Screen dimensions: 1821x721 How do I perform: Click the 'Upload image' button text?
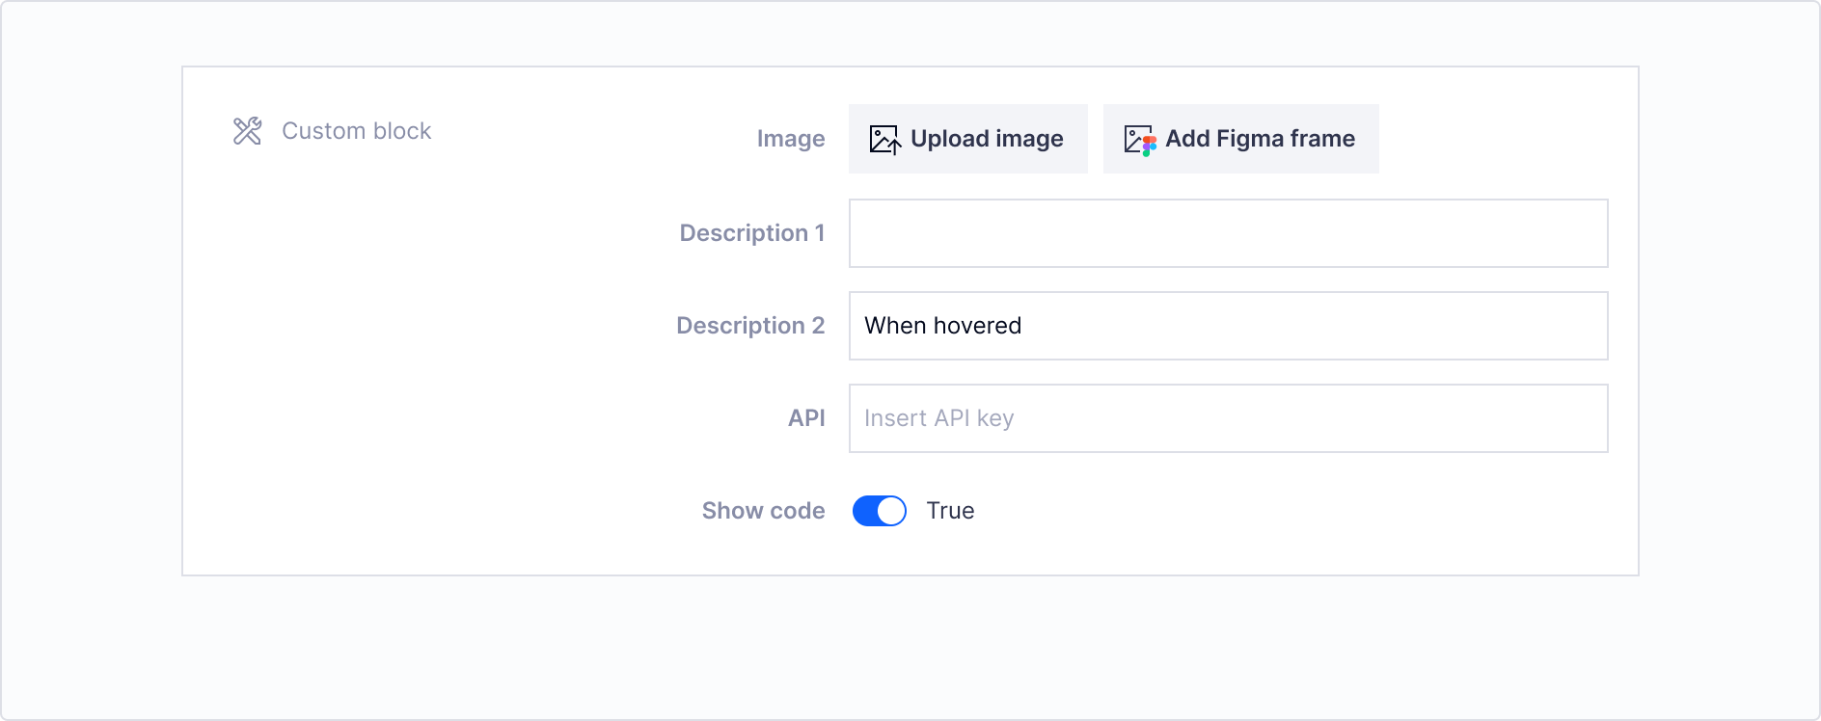(987, 139)
